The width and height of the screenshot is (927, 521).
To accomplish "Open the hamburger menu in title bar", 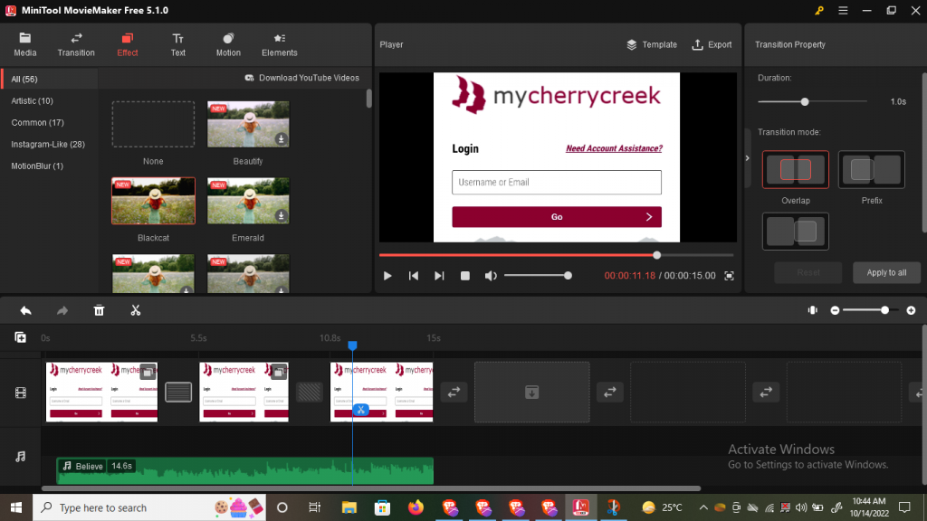I will (x=843, y=11).
